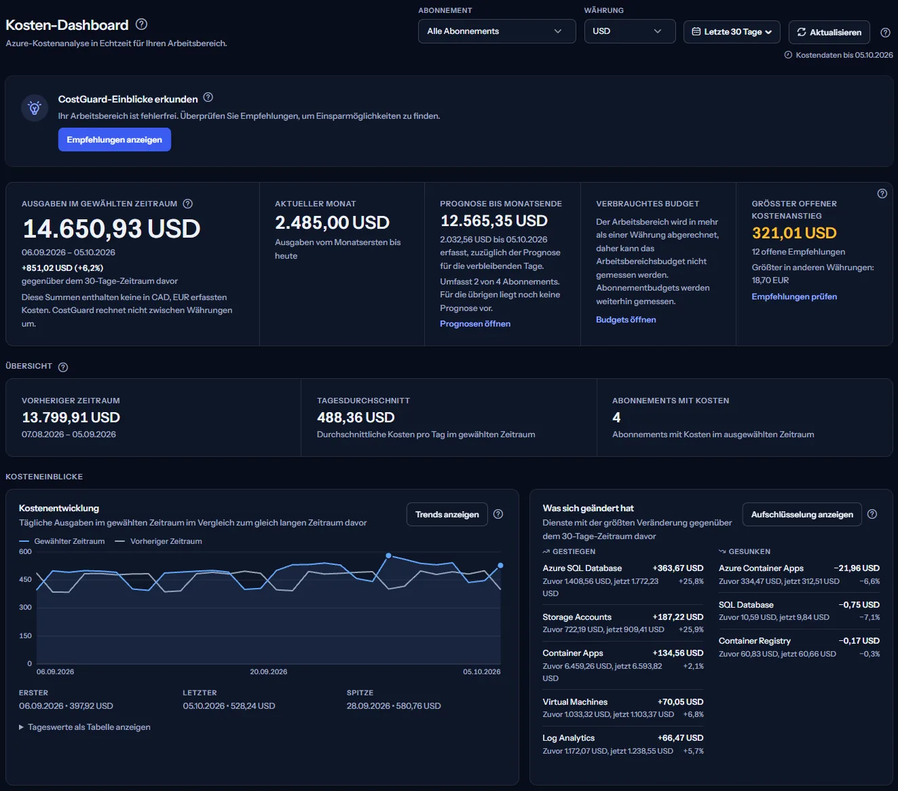
Task: Toggle Vorheriger Zeitraum legend entry
Action: point(158,541)
